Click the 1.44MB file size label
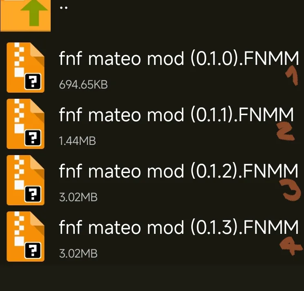 77,141
